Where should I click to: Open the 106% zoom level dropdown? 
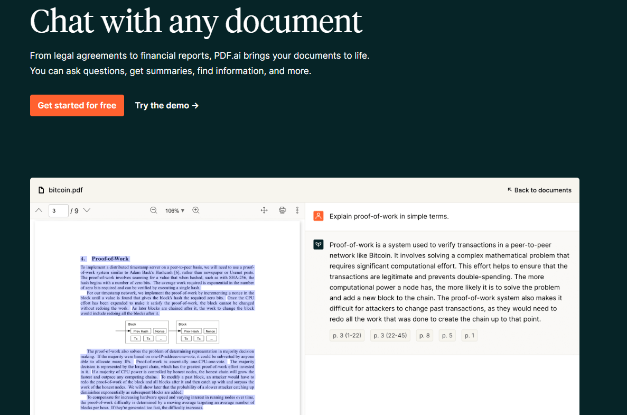click(x=175, y=210)
